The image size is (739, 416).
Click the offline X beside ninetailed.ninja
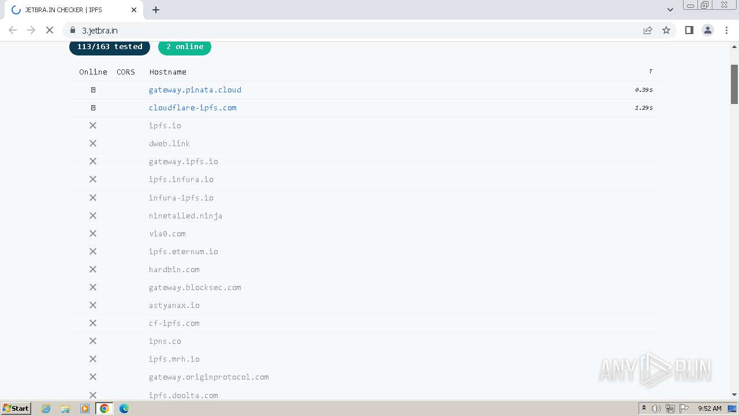tap(93, 216)
